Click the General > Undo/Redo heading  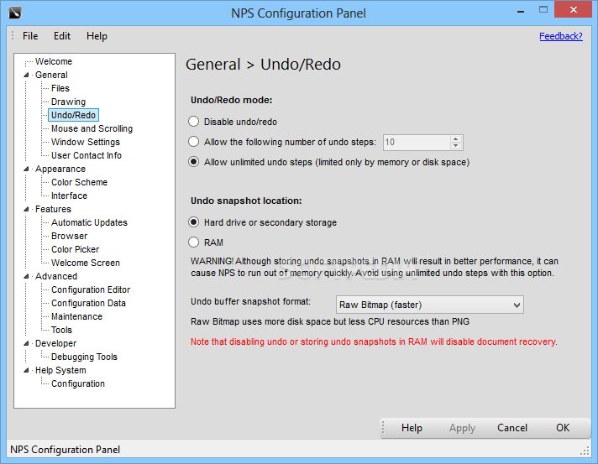[263, 65]
